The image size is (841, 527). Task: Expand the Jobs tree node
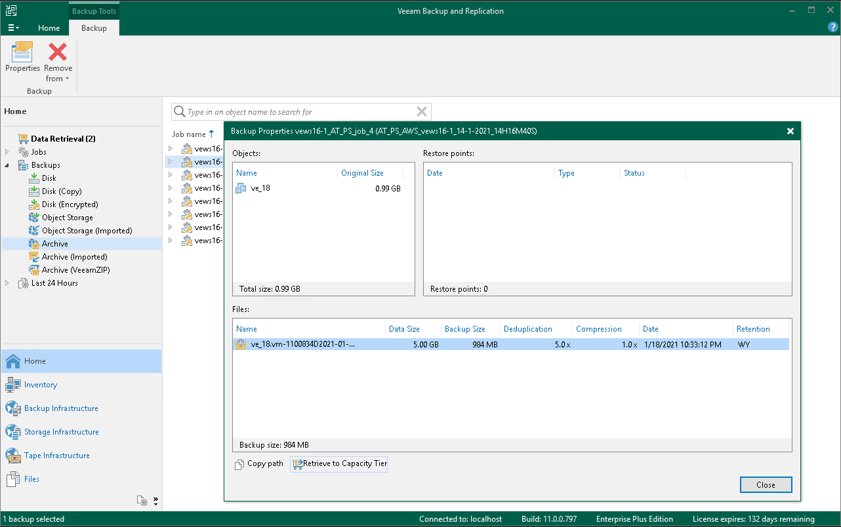click(8, 152)
